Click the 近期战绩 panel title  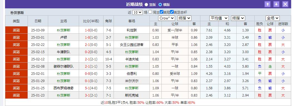134,4
